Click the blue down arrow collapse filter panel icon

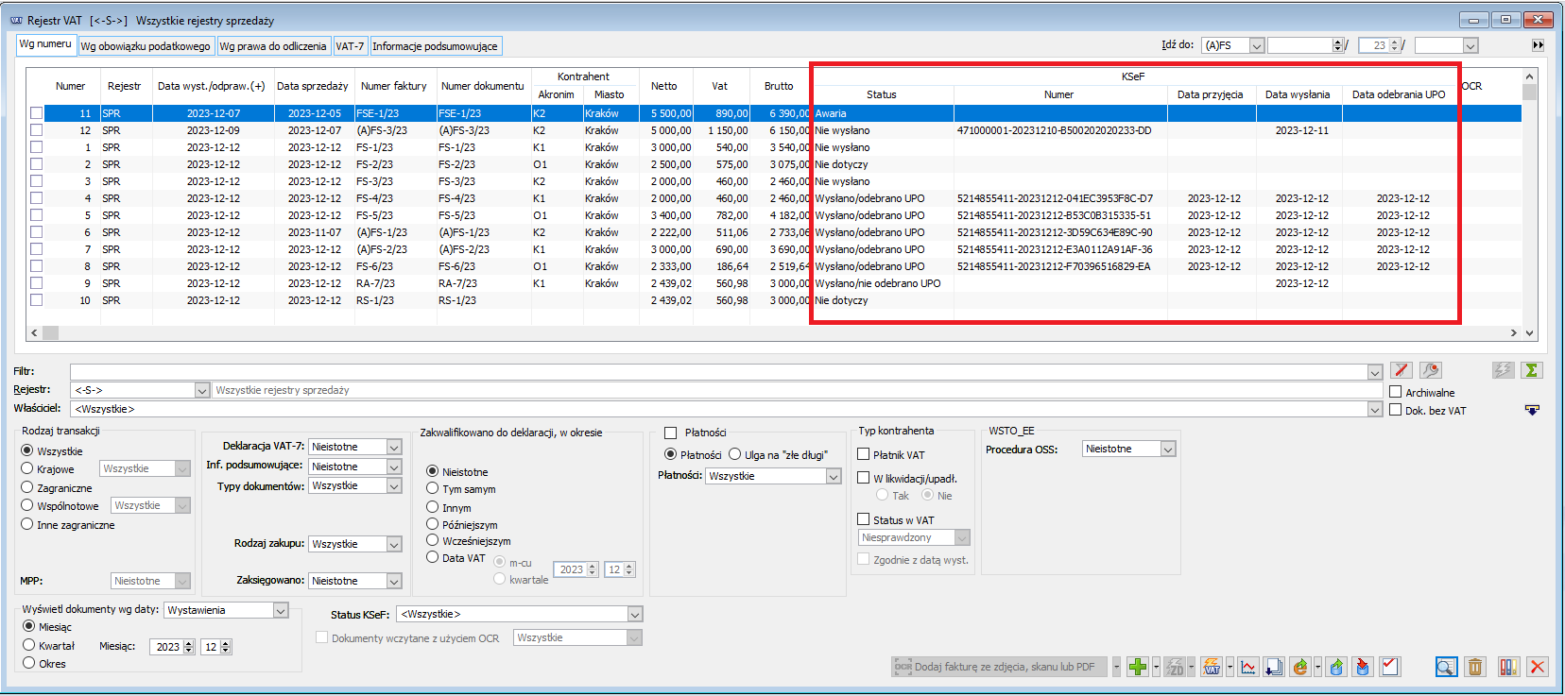point(1532,410)
